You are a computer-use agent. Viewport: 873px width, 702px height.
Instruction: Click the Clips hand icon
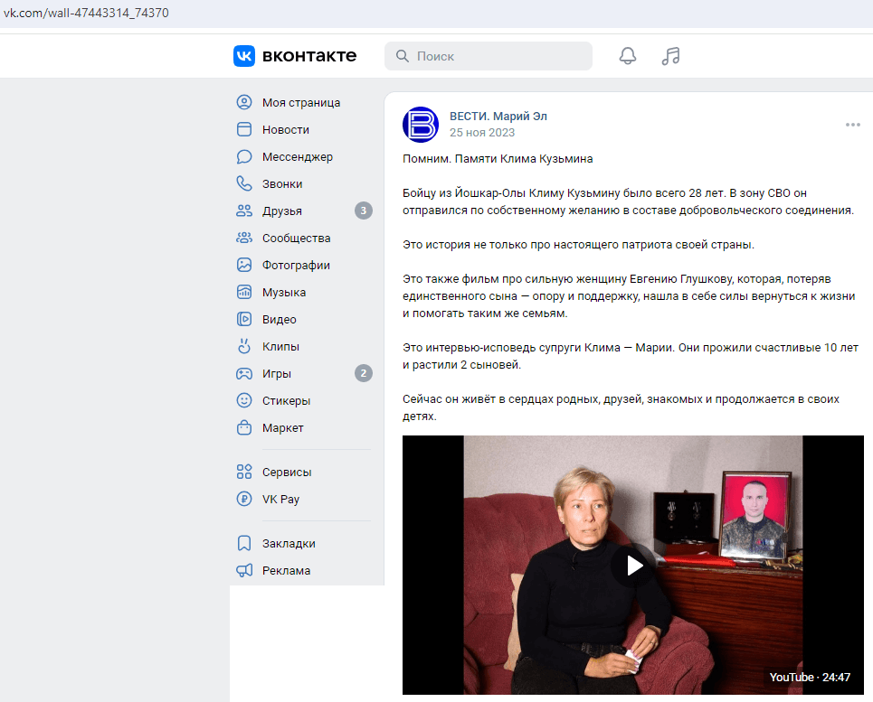point(244,346)
